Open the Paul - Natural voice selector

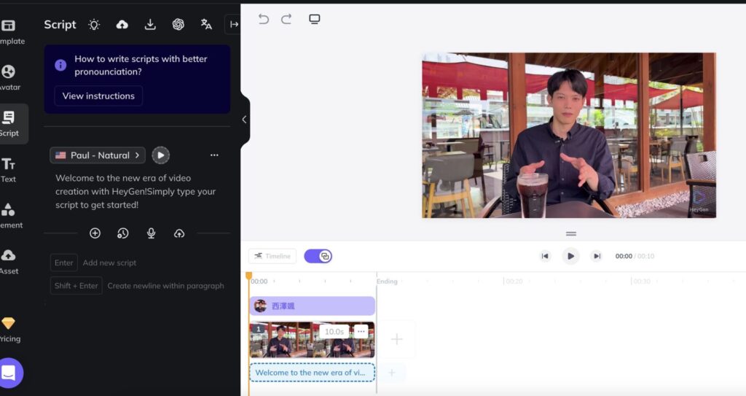pos(98,155)
